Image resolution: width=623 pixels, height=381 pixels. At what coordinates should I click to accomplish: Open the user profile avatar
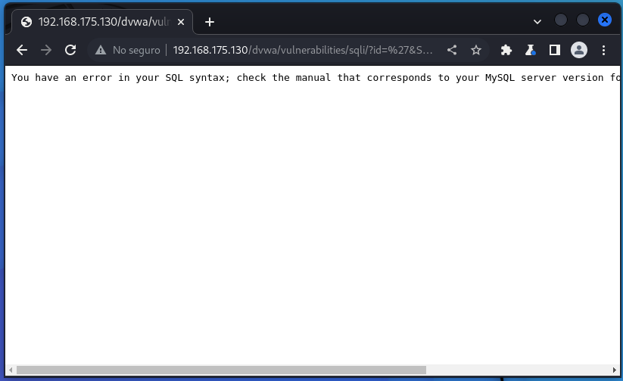point(579,50)
